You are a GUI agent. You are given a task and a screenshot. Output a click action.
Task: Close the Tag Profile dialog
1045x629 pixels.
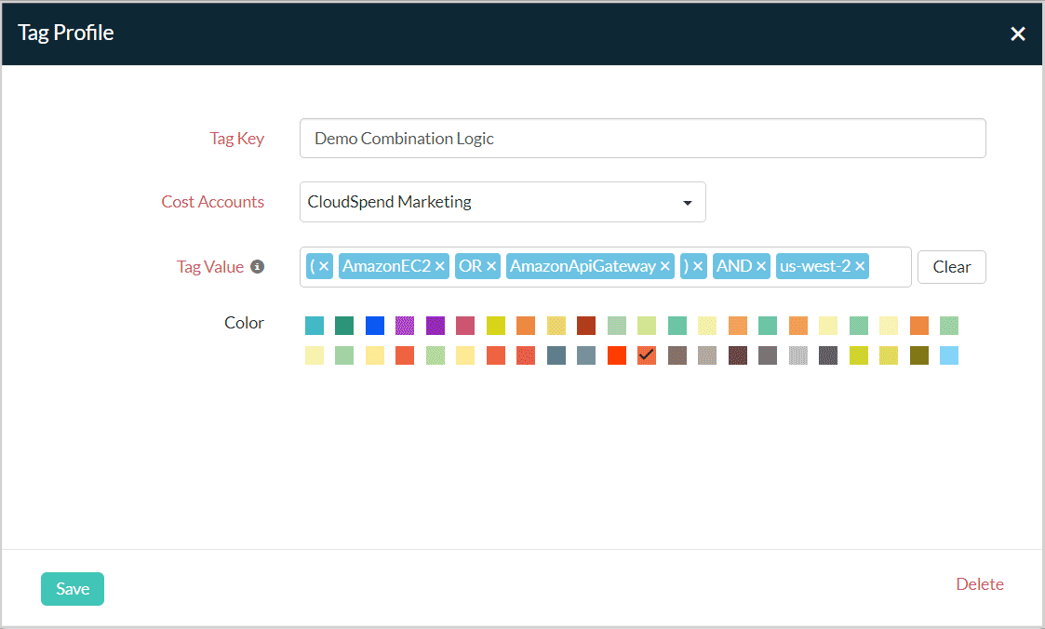pos(1018,33)
